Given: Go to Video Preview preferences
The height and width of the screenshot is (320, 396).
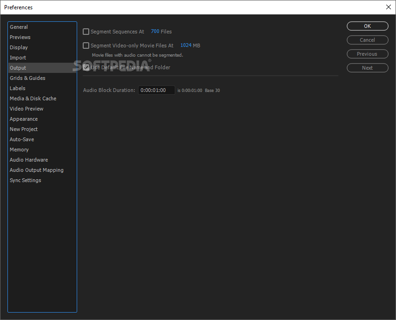Looking at the screenshot, I should pyautogui.click(x=42, y=109).
